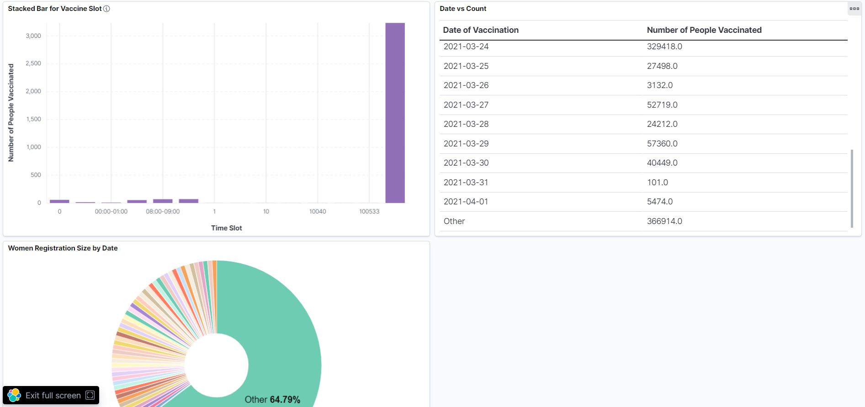This screenshot has width=865, height=407.
Task: Click x-axis label 00:00-01:00
Action: 111,212
